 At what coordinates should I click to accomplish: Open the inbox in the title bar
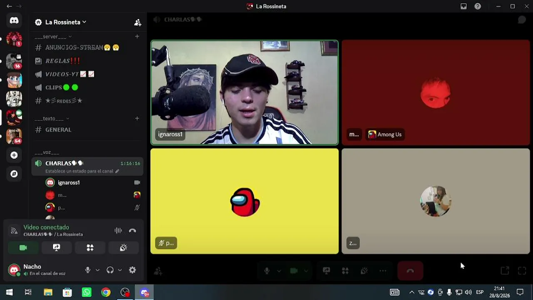463,6
